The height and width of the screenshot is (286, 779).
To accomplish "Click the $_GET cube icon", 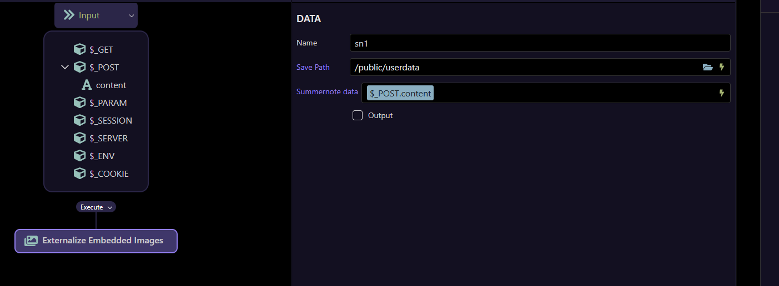I will coord(79,49).
